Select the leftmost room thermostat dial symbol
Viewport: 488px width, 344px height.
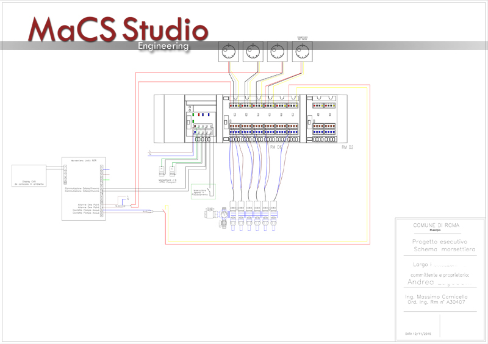click(228, 52)
